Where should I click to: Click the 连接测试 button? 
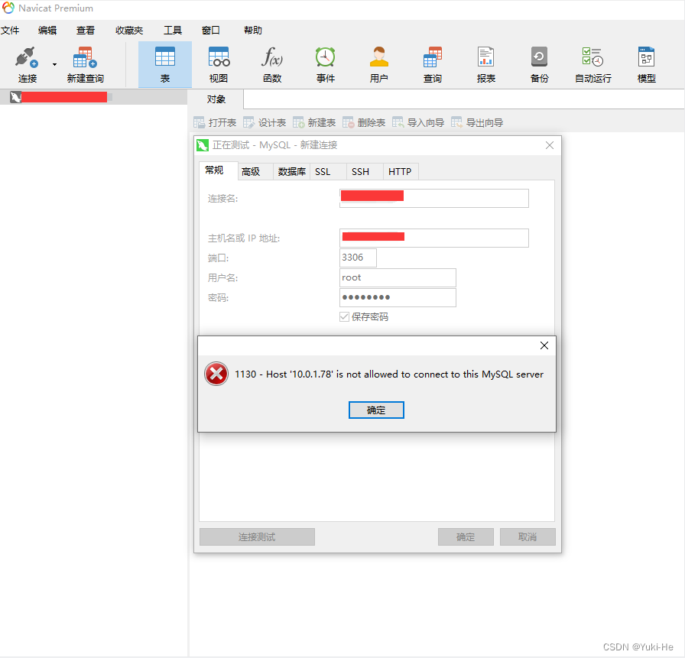[x=257, y=537]
